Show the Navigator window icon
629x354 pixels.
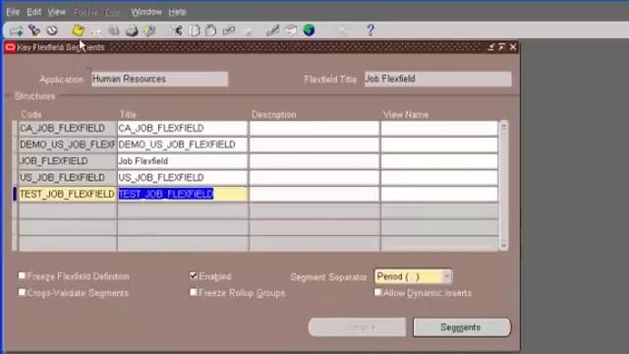(x=52, y=30)
